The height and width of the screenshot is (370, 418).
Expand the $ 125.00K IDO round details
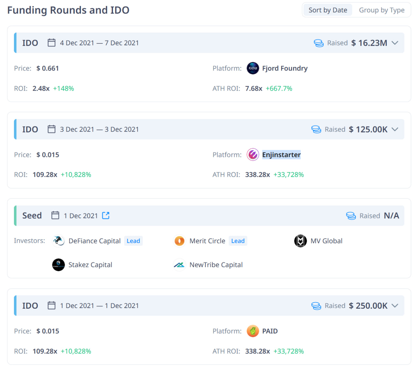tap(395, 129)
